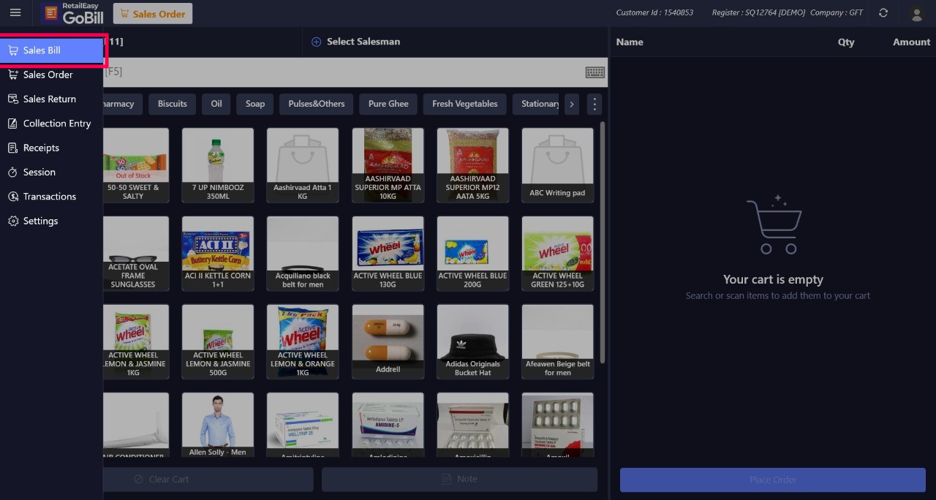Screen dimensions: 936x500
Task: Add ACTIVE WHEEL BLUE 130G
Action: click(388, 254)
